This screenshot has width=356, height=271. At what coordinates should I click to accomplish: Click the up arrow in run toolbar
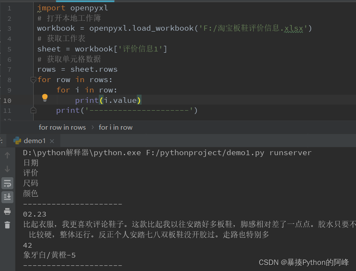click(x=7, y=155)
